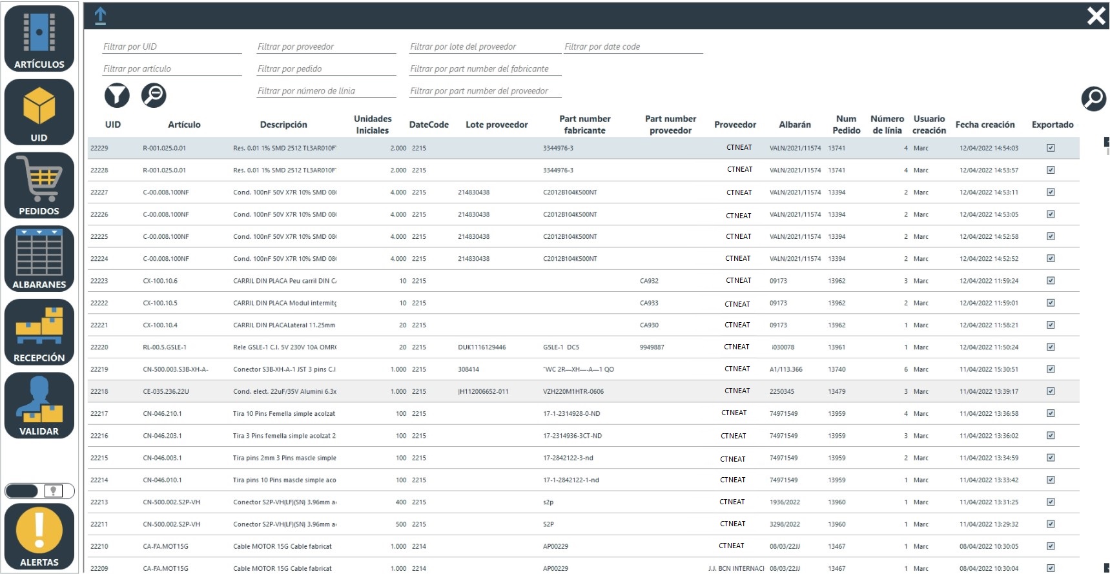The height and width of the screenshot is (574, 1110).
Task: Toggle Exportado checkbox for UID 22213
Action: pos(1051,502)
